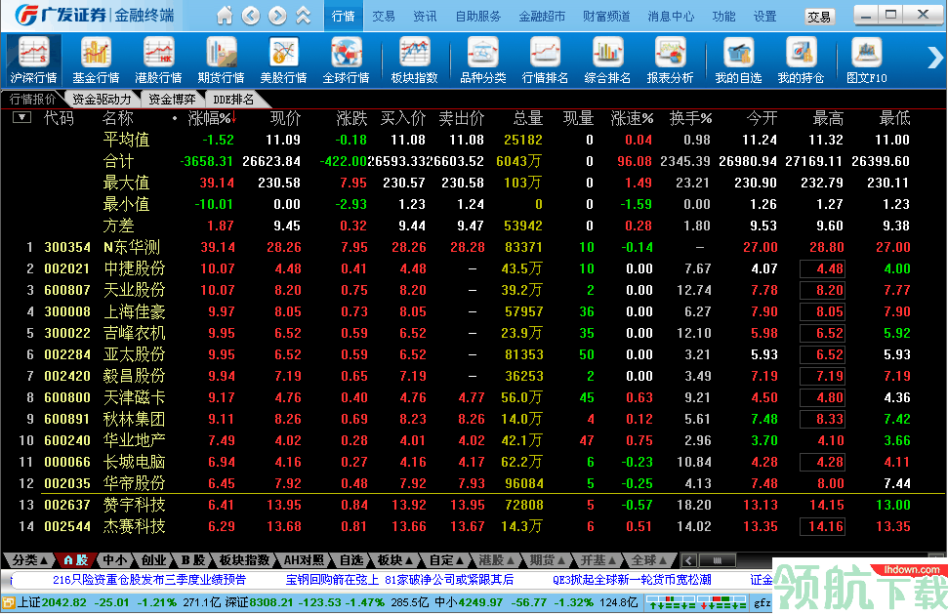The height and width of the screenshot is (616, 948).
Task: Click the status bar icon before 上证
Action: click(9, 602)
